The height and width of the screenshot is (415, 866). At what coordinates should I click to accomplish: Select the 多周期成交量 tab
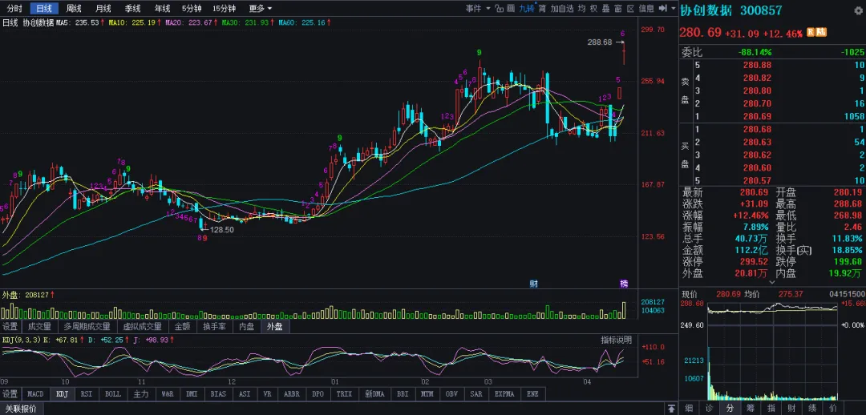pos(87,326)
